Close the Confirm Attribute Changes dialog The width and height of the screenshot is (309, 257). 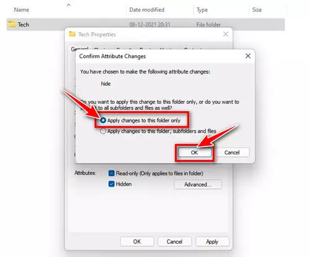tap(248, 56)
